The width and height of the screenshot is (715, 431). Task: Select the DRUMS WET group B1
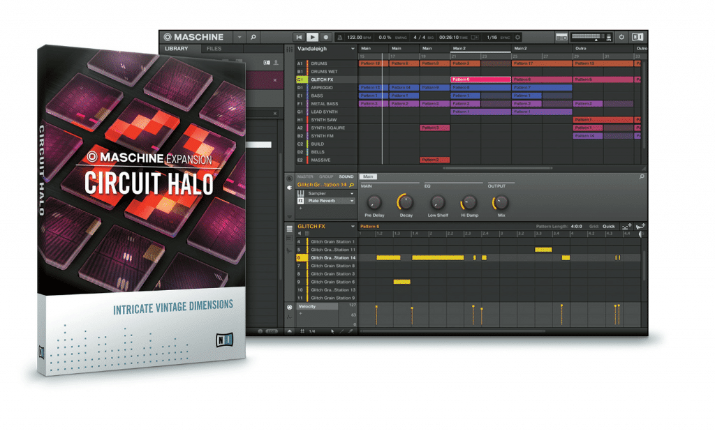click(x=327, y=72)
